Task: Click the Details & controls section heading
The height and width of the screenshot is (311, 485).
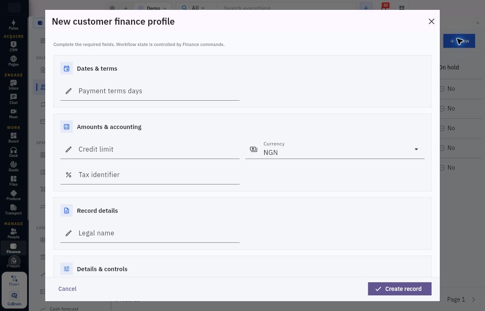Action: (x=102, y=269)
